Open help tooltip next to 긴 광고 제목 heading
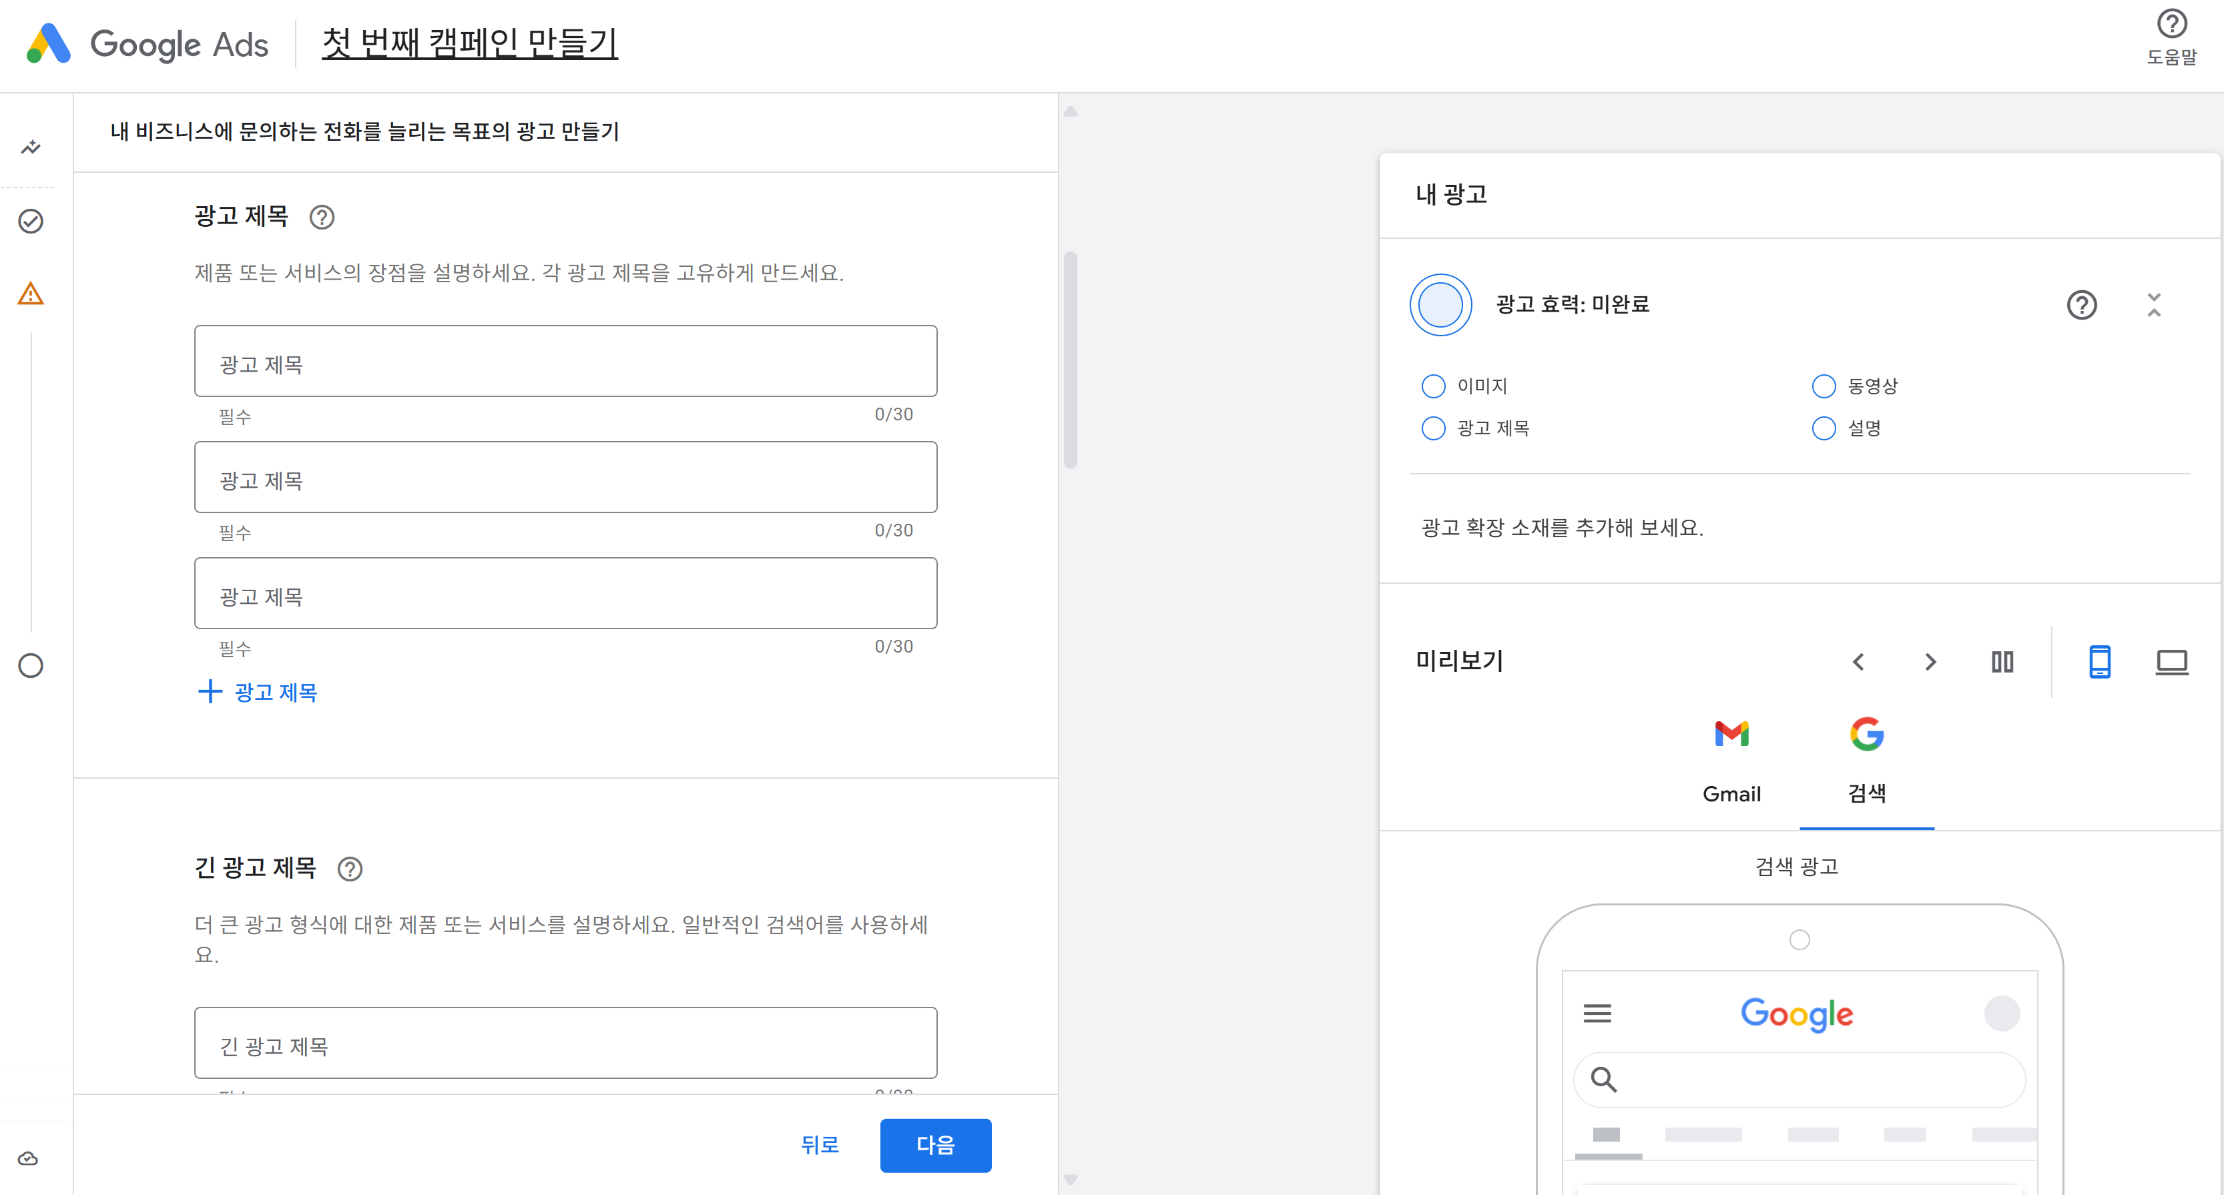This screenshot has height=1195, width=2224. (350, 868)
